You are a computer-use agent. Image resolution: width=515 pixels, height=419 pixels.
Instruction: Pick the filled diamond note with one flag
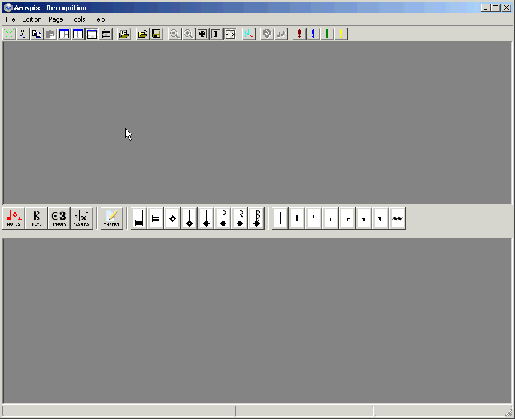click(223, 218)
